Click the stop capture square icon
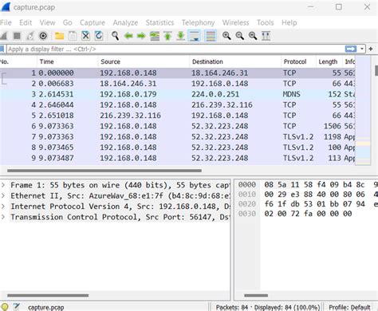The image size is (378, 311). coord(17,36)
